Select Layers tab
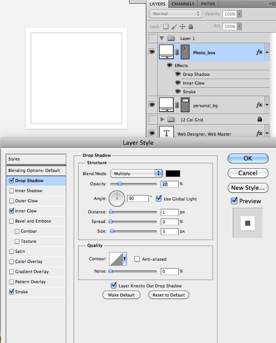The height and width of the screenshot is (343, 276). (157, 4)
